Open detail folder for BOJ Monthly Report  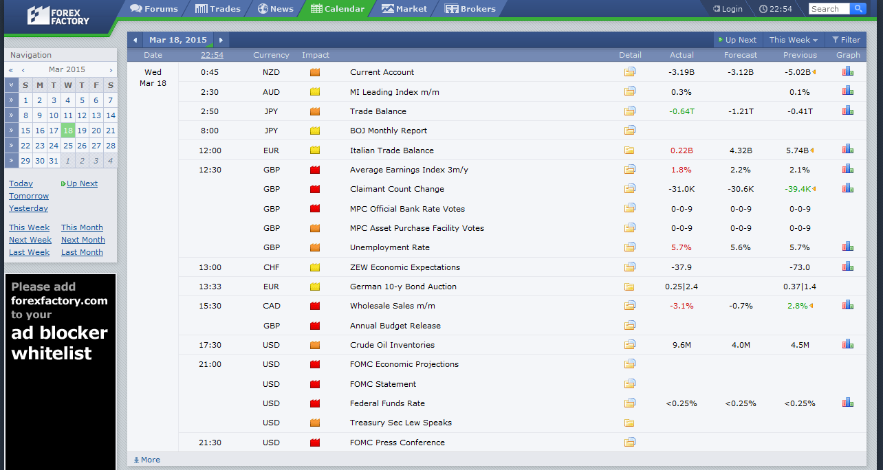point(629,130)
